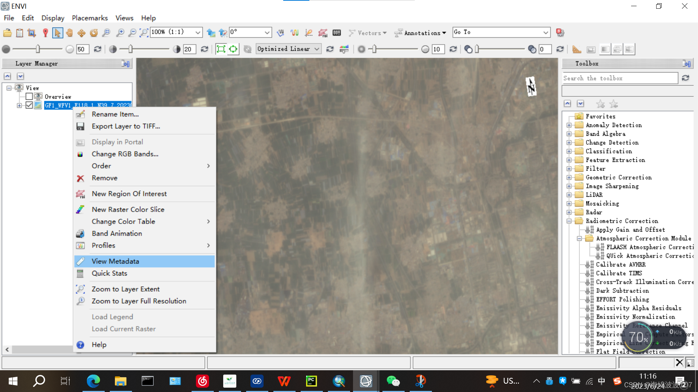698x392 pixels.
Task: Click the Rotate view tool icon
Action: coord(94,33)
